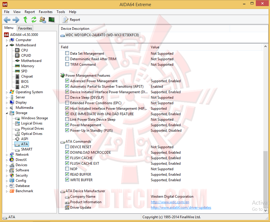This screenshot has height=222, width=270.
Task: Select CPUID in the tree
Action: 26,56
